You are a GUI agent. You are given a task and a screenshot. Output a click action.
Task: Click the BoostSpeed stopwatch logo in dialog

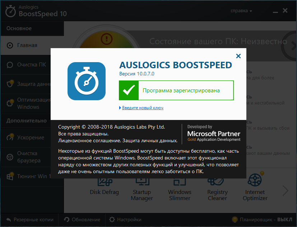point(87,81)
